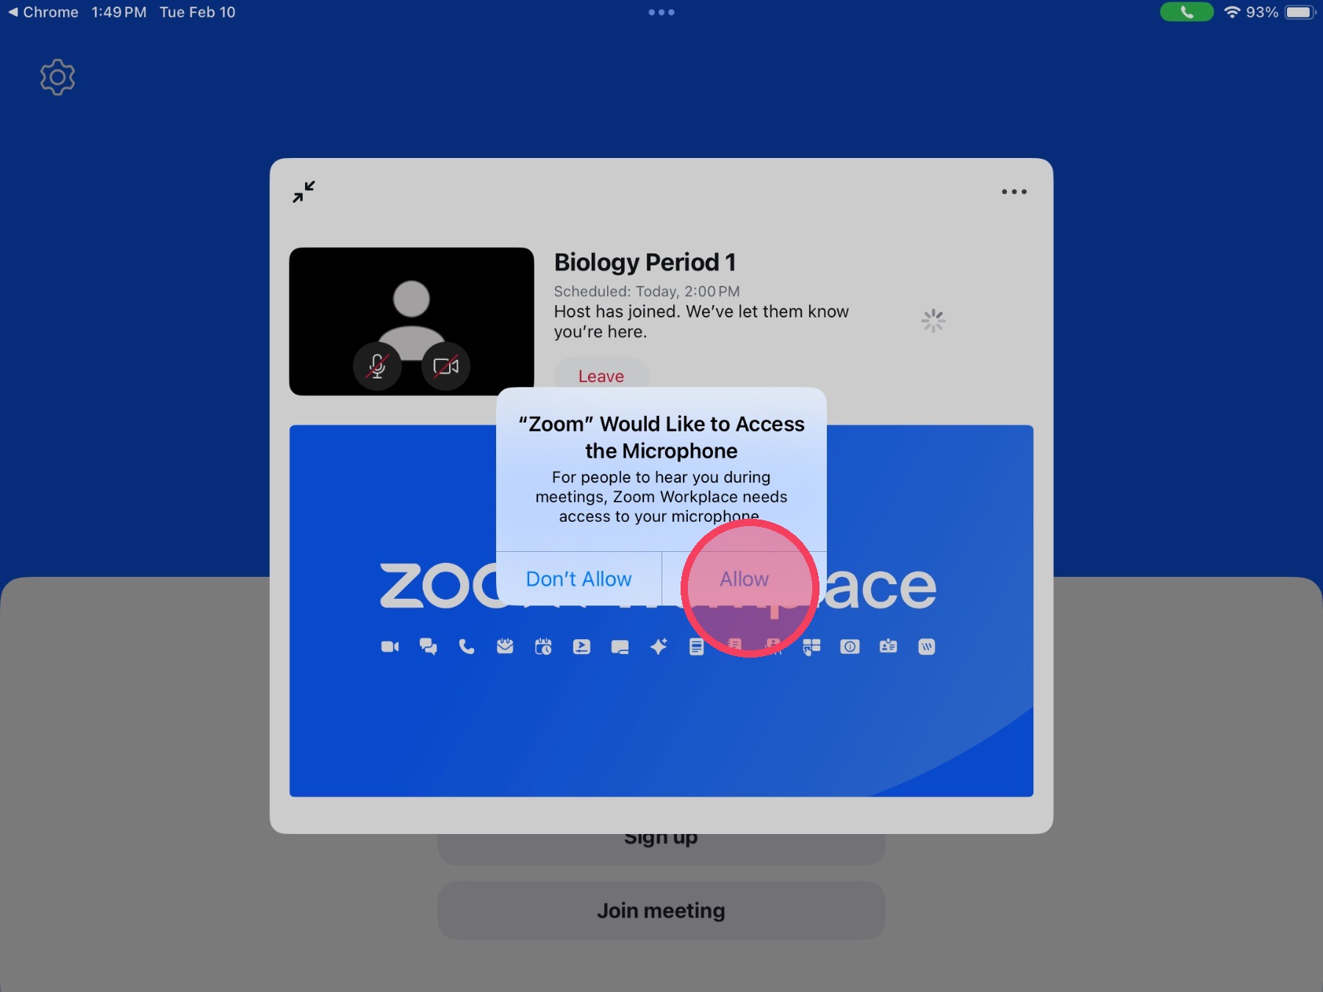Tap the 1:49 PM clock in the status bar
This screenshot has width=1323, height=992.
click(119, 12)
